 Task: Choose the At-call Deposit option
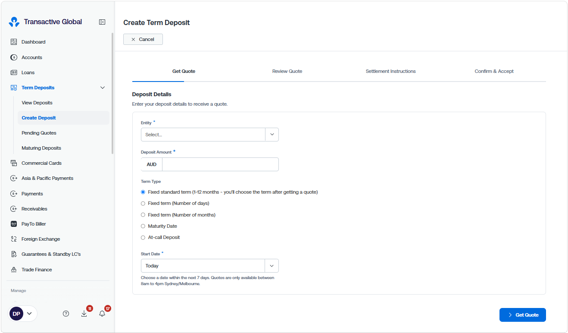pyautogui.click(x=143, y=238)
